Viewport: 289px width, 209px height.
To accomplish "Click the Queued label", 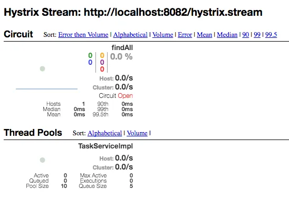I will tap(39, 181).
